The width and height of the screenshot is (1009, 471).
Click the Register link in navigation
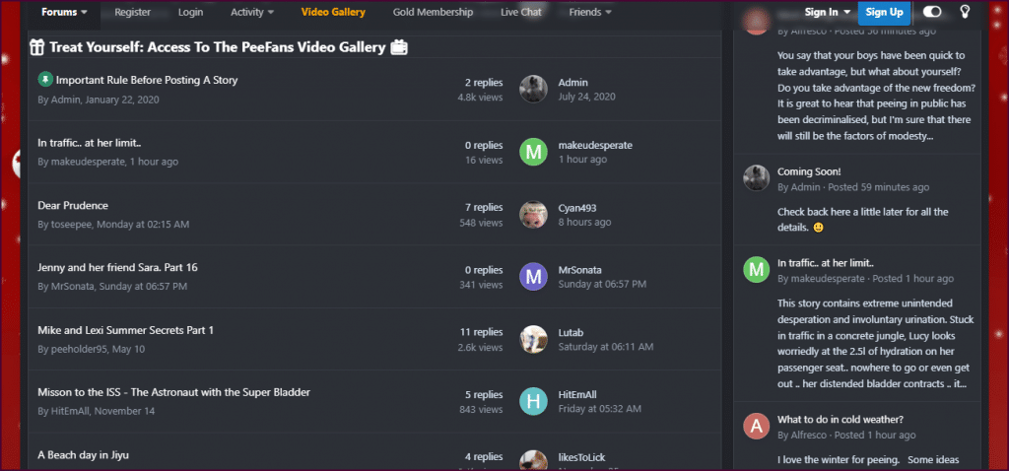(133, 12)
